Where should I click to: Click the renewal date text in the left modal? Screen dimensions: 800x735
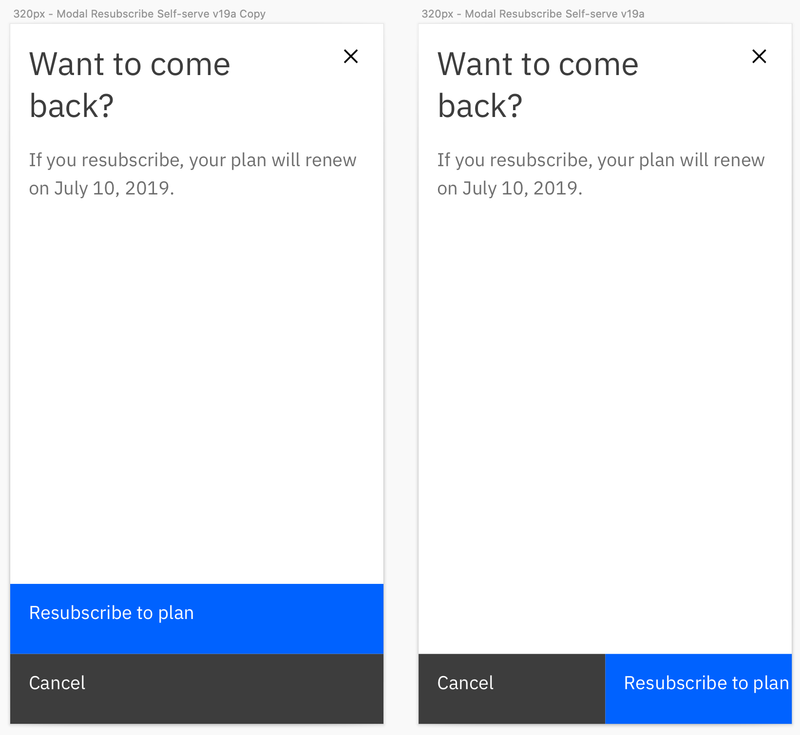pyautogui.click(x=193, y=174)
